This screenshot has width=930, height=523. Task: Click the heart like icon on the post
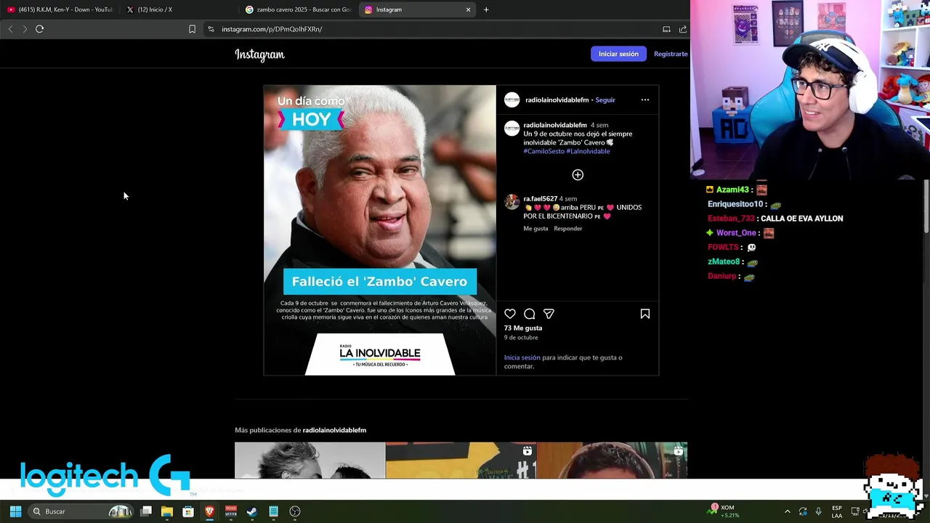click(510, 314)
